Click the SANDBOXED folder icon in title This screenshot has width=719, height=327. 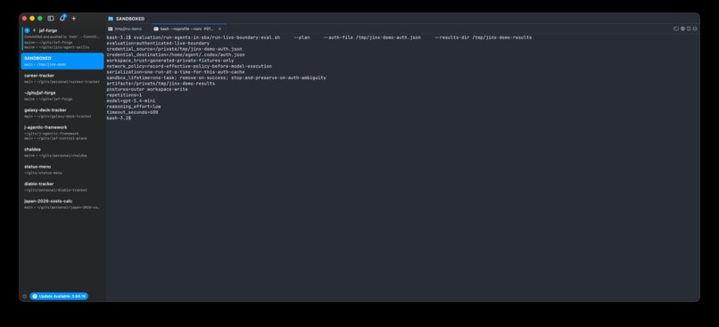click(111, 19)
